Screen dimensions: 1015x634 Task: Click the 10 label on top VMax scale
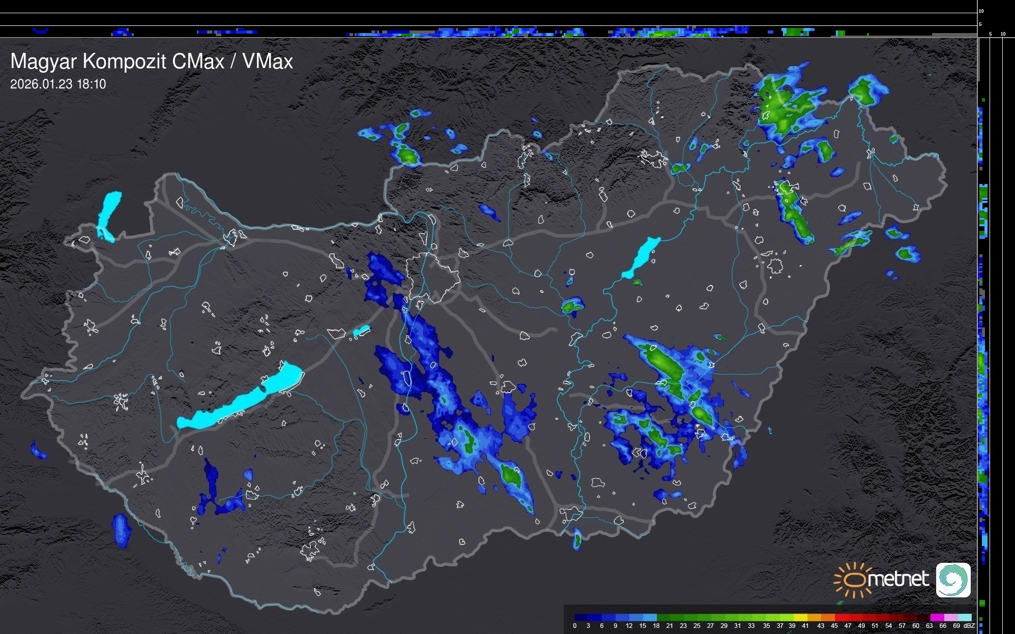point(981,11)
